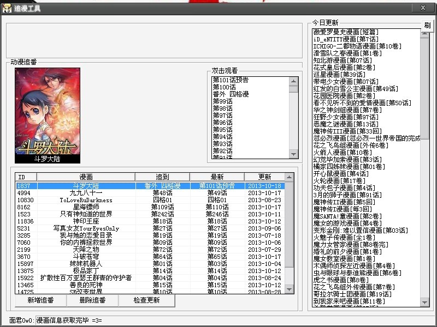Click the 新增追番 button
Screen dimensions: 437x327
point(40,300)
